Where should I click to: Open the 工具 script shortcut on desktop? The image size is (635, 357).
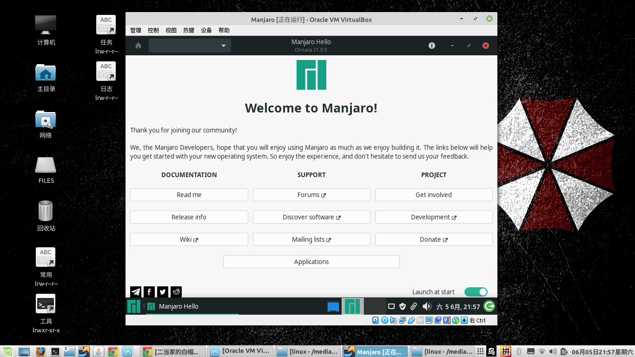coord(46,313)
